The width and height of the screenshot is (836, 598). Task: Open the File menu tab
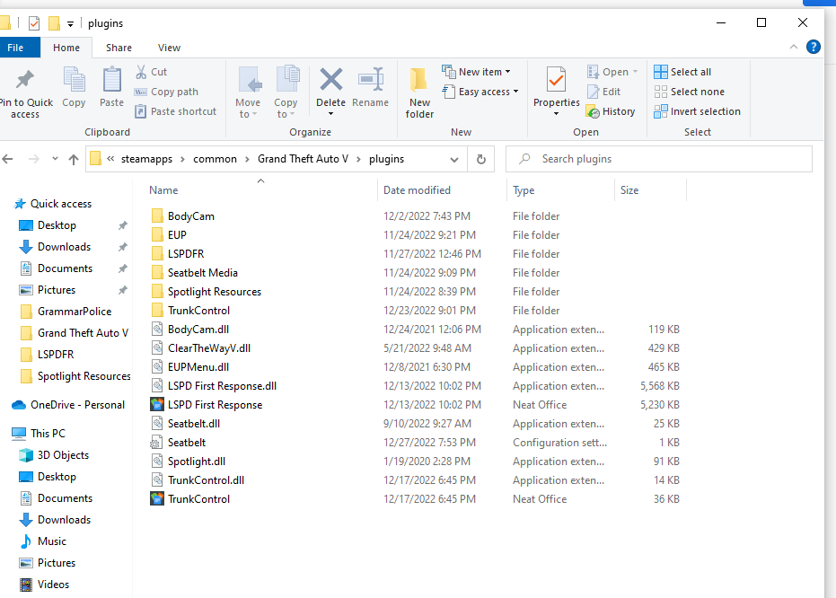[x=15, y=48]
